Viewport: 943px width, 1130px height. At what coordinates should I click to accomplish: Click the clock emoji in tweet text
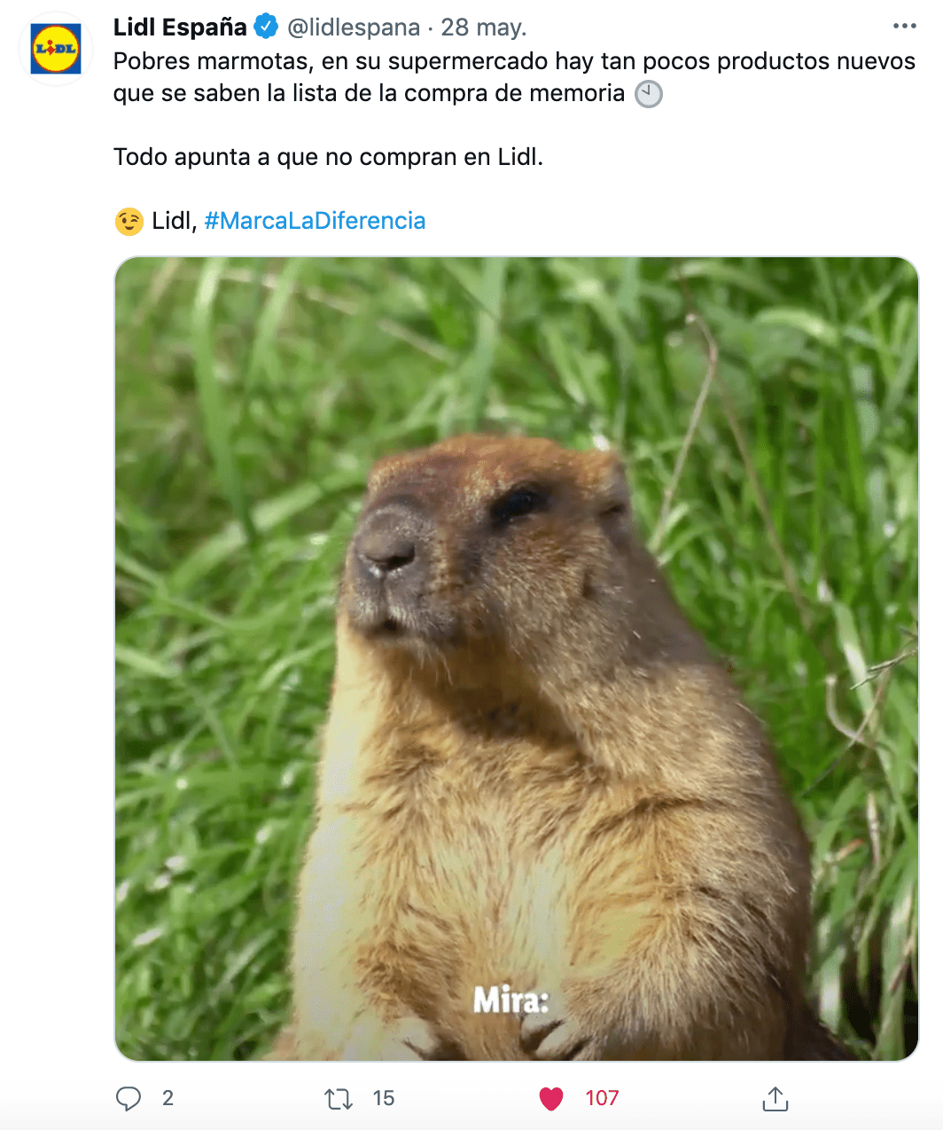coord(649,94)
